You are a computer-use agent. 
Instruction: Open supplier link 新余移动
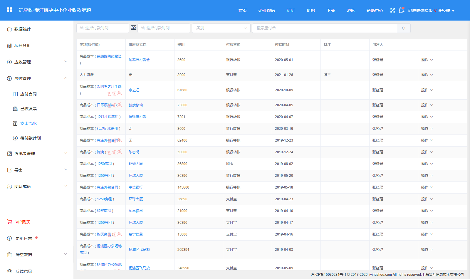click(x=136, y=105)
